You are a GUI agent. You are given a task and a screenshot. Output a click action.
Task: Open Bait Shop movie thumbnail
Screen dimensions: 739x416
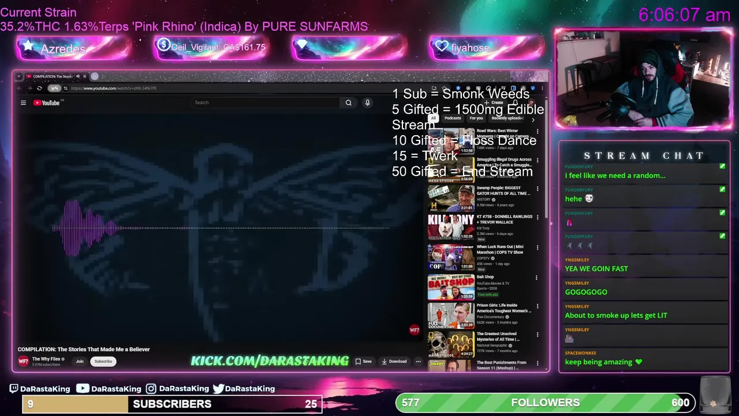point(451,287)
